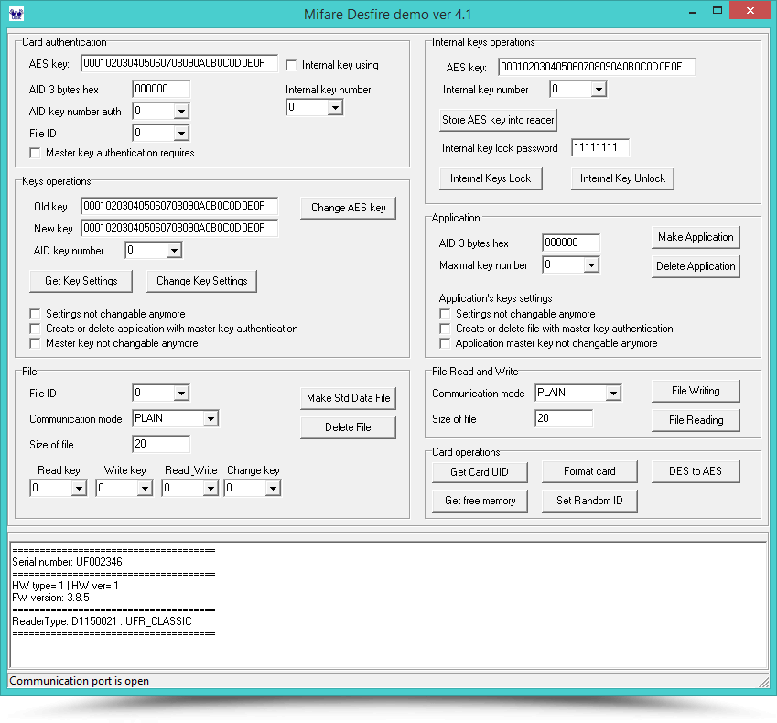Focus AES key field in Card authentication
Viewport: 777px width, 723px height.
point(179,63)
